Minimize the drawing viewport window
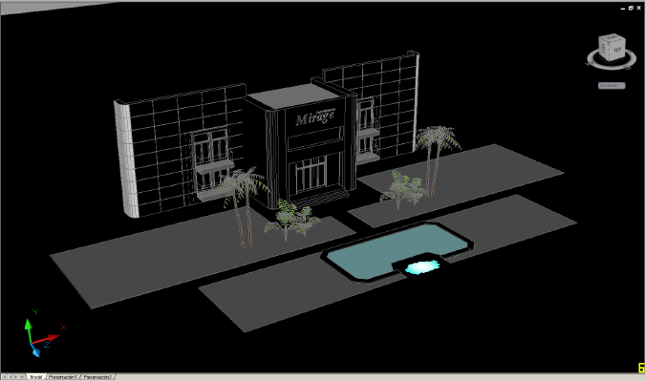Viewport: 645px width, 381px height. pyautogui.click(x=623, y=9)
